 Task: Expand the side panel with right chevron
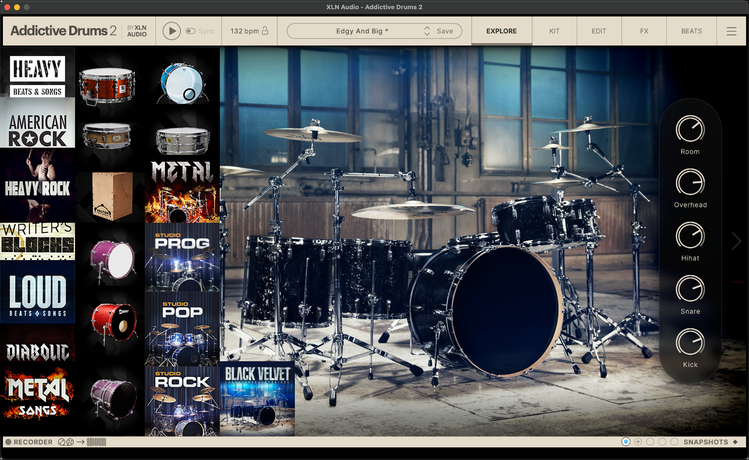[x=736, y=241]
